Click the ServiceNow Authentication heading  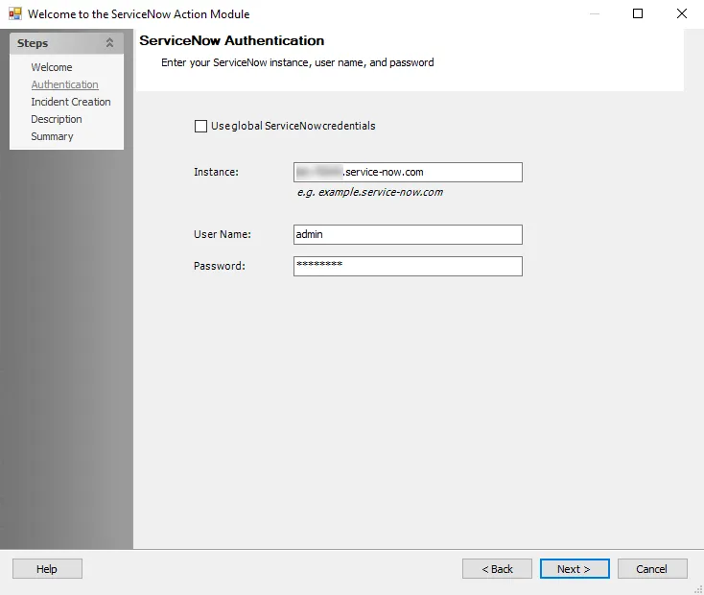pos(232,40)
